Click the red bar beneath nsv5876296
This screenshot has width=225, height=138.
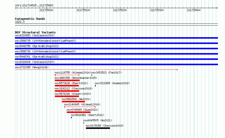(x=67, y=96)
